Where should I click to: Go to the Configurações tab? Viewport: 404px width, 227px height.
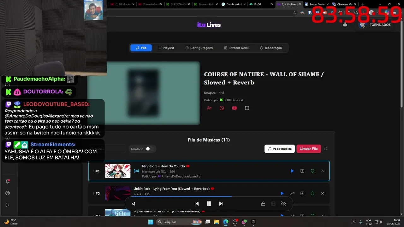coord(199,48)
